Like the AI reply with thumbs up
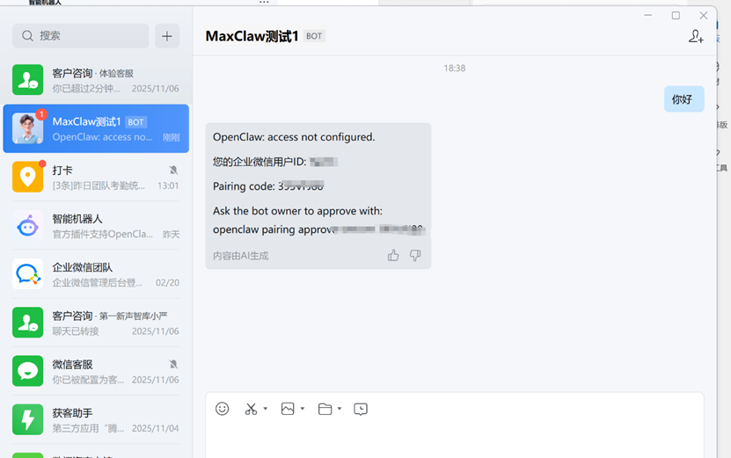The image size is (731, 458). pyautogui.click(x=393, y=256)
